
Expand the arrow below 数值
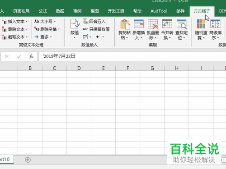tap(75, 38)
